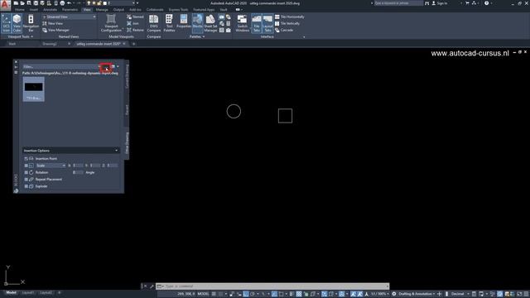Click the search keyword field in title bar

click(398, 3)
